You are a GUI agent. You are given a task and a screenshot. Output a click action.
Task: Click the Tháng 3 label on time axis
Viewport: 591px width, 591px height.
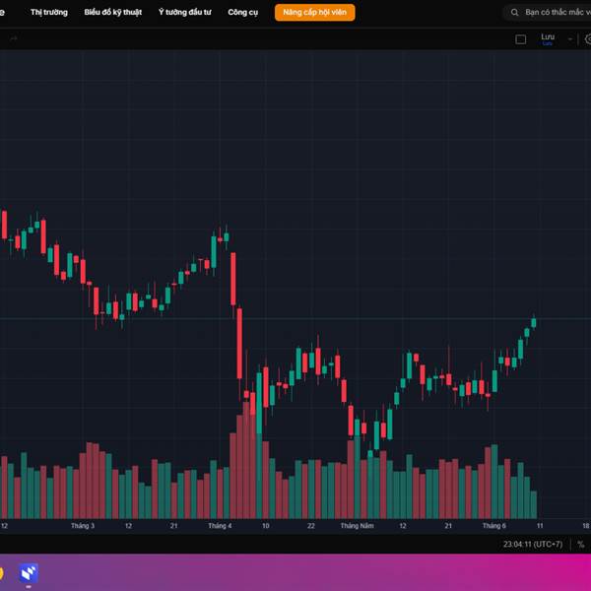(83, 525)
